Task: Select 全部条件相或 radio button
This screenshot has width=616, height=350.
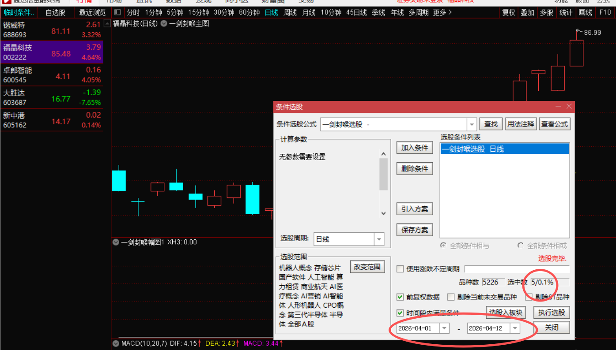Action: coord(520,246)
